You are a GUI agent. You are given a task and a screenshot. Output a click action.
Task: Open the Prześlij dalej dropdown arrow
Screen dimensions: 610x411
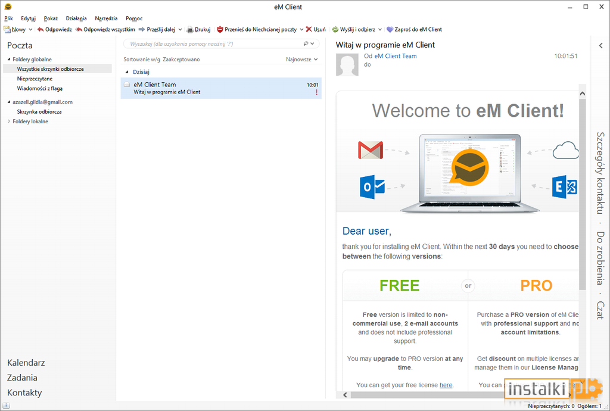pos(180,30)
